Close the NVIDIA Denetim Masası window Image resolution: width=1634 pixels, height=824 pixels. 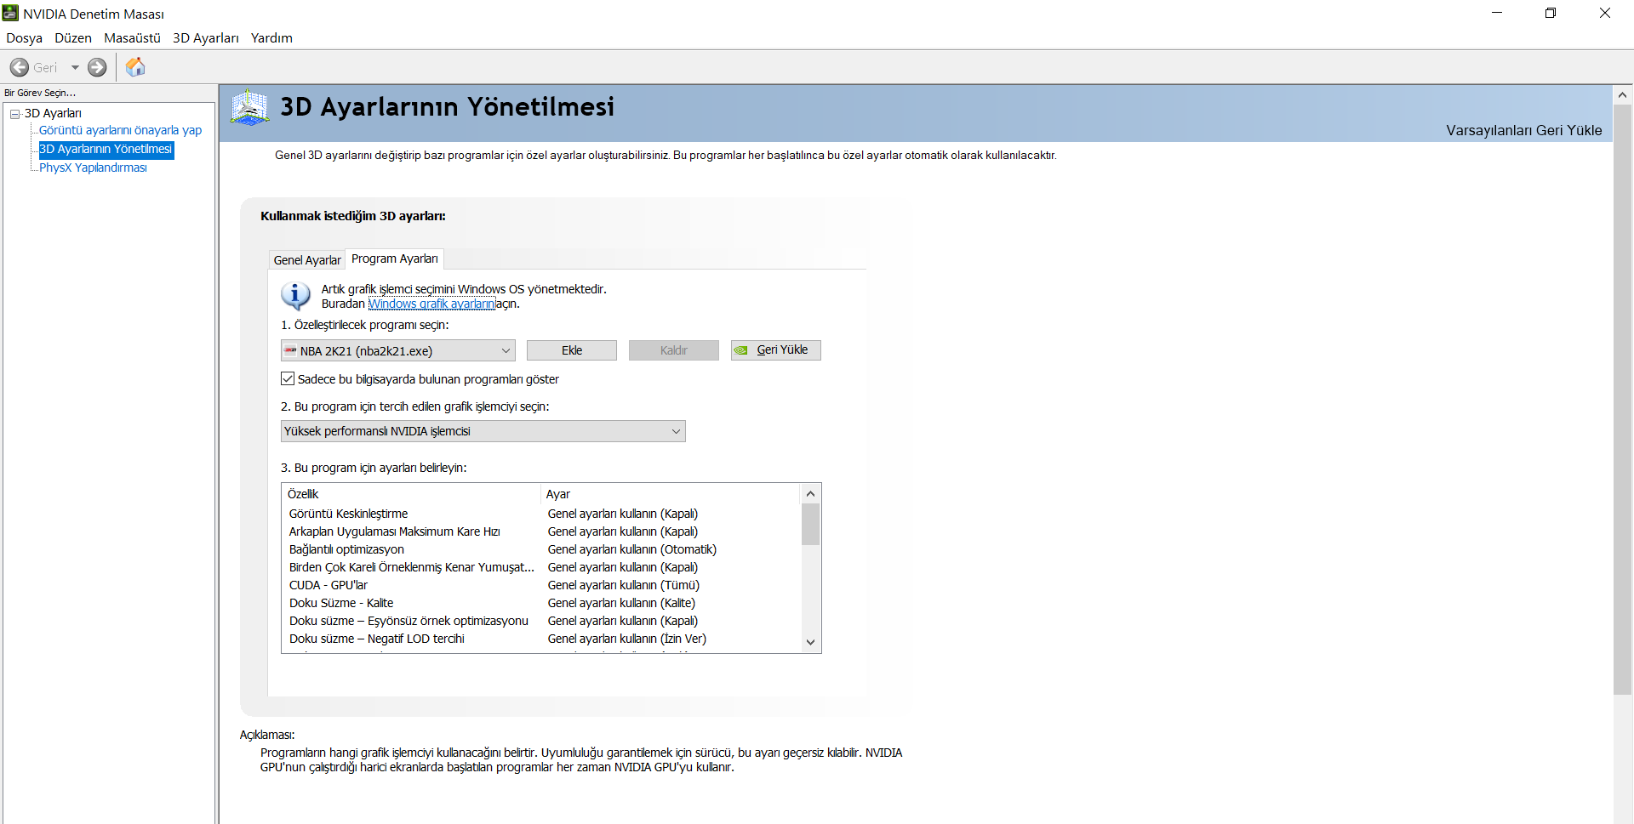pos(1605,13)
